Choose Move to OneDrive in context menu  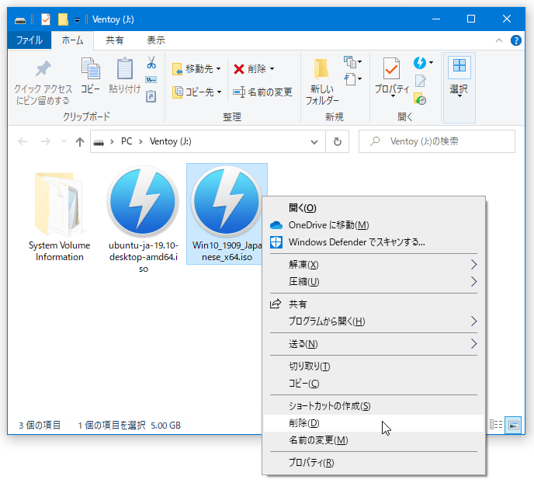[x=373, y=225]
